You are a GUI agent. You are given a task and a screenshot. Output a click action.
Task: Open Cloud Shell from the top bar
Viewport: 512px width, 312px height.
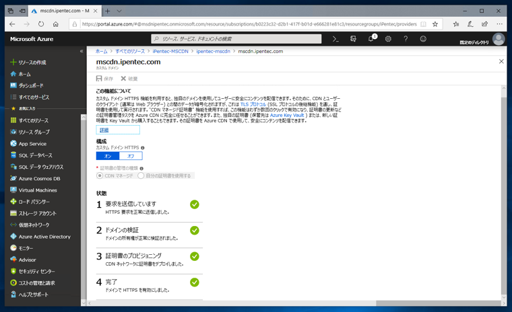335,39
